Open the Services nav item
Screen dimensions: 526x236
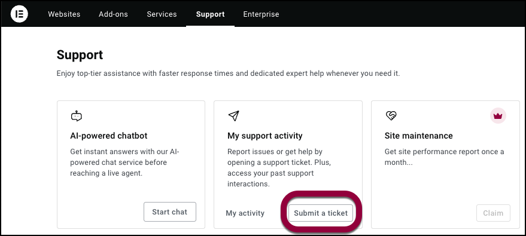coord(162,14)
